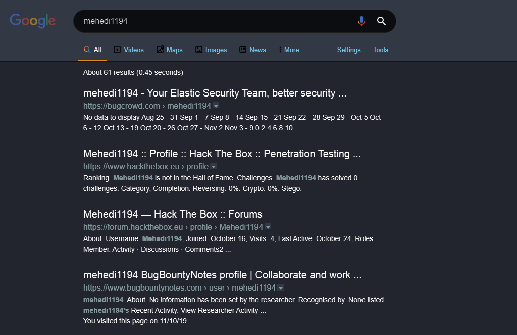Image resolution: width=517 pixels, height=335 pixels.
Task: Select the All results tab
Action: 93,50
